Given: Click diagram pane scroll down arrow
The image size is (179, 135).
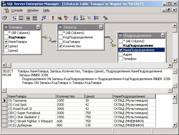Looking at the screenshot, I should 175,61.
